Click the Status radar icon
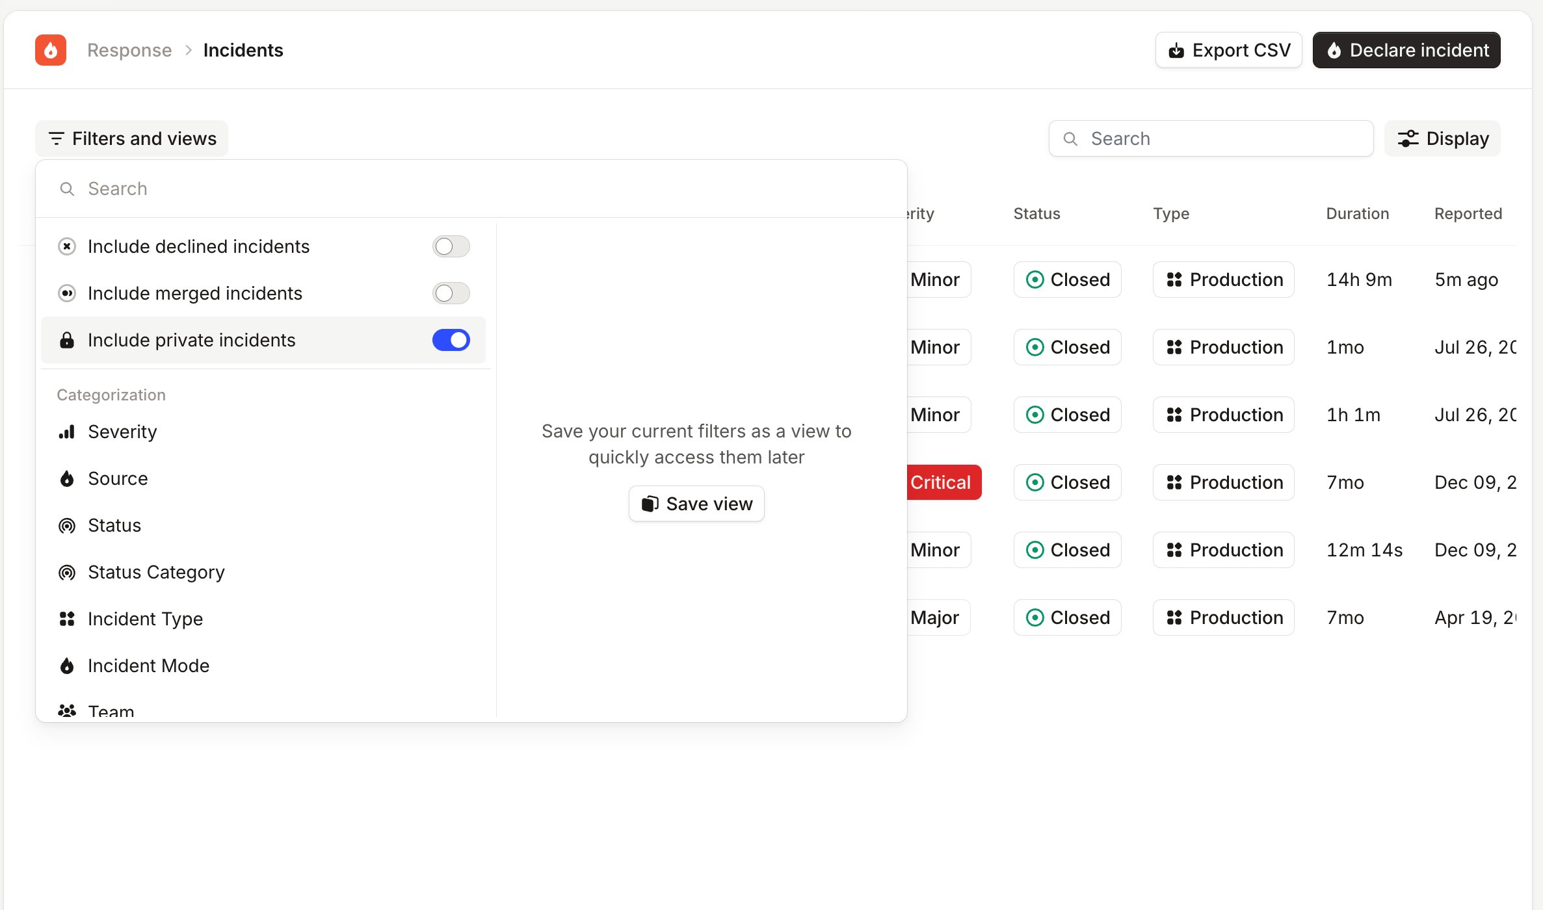1543x910 pixels. tap(67, 525)
